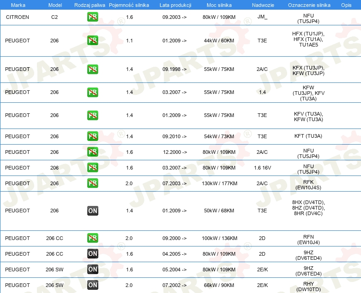Click diesel ON icon in 206 SW 07.2002 row
Image resolution: width=361 pixels, height=293 pixels.
click(92, 285)
